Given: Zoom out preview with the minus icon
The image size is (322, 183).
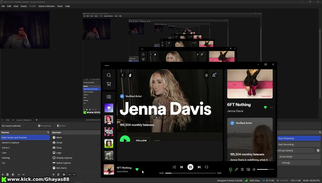Looking at the screenshot, I should click(x=2, y=120).
